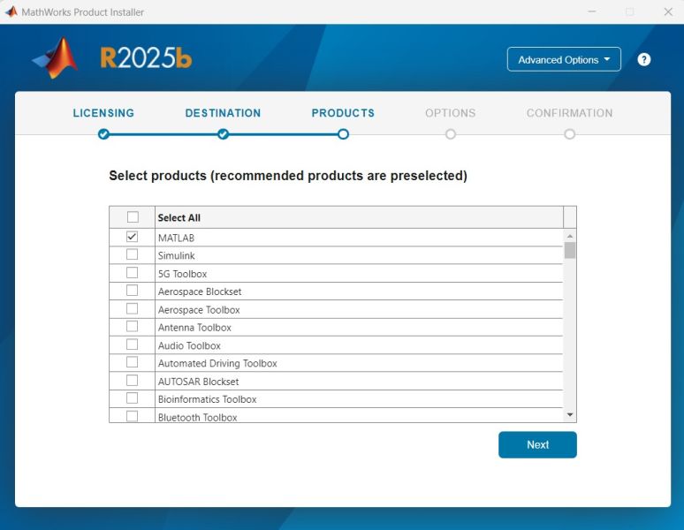Click the MATLAB logo in the header

[x=56, y=58]
